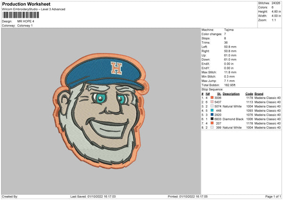Click the H logo on the blue cap
Image resolution: width=283 pixels, height=200 pixels.
[115, 69]
